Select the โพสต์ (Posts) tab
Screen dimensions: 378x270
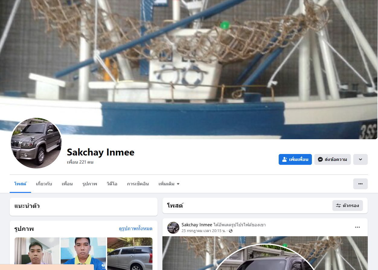click(20, 184)
